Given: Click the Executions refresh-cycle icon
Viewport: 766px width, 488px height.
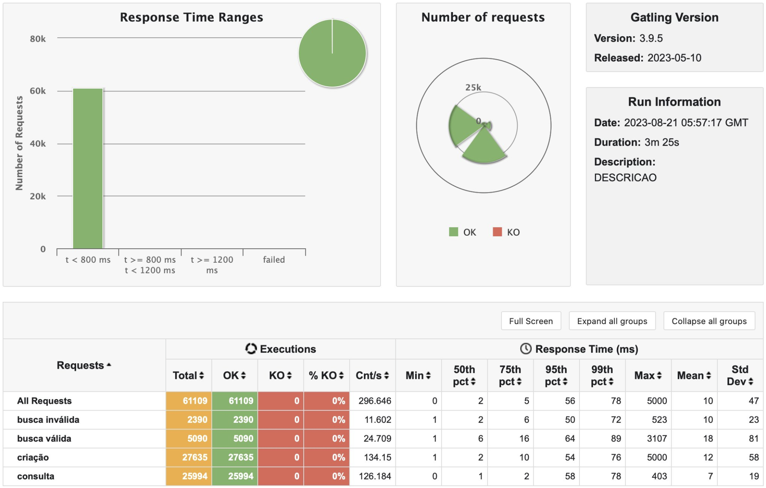Looking at the screenshot, I should (251, 349).
